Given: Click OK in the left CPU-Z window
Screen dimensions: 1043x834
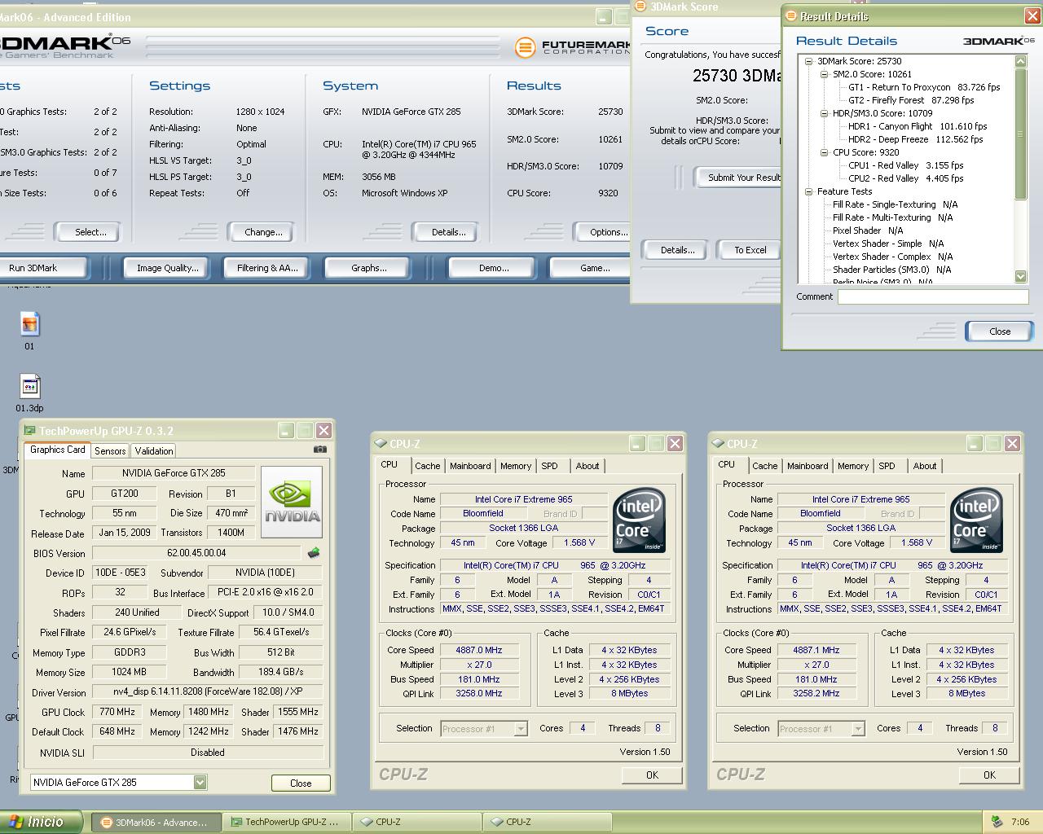Looking at the screenshot, I should (x=652, y=775).
